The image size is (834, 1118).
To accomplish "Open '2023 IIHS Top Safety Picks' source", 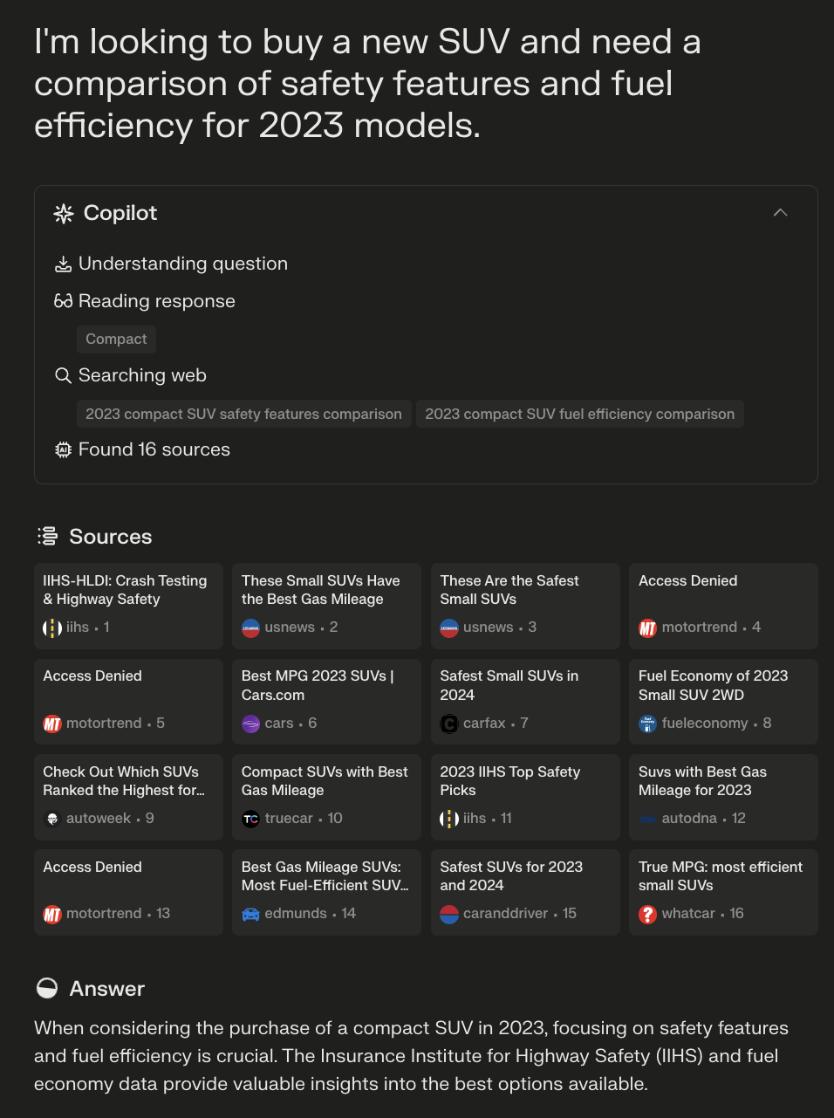I will coord(525,797).
